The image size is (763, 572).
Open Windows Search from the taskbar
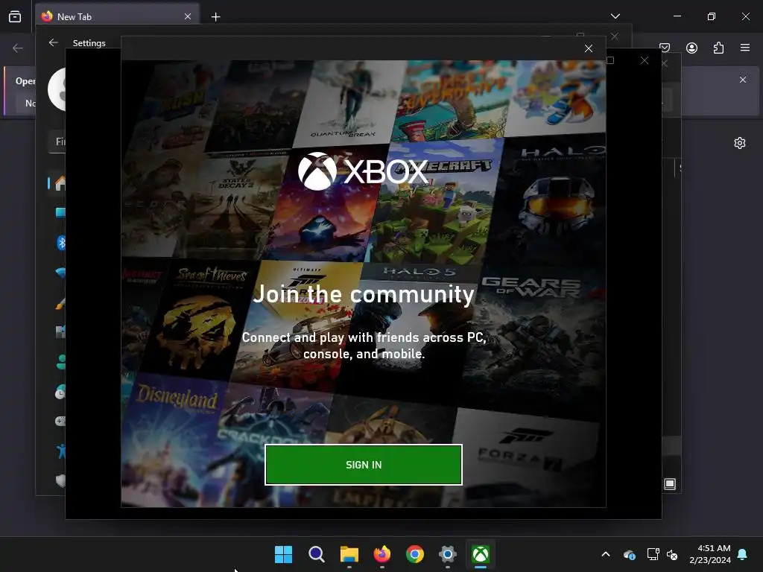316,554
